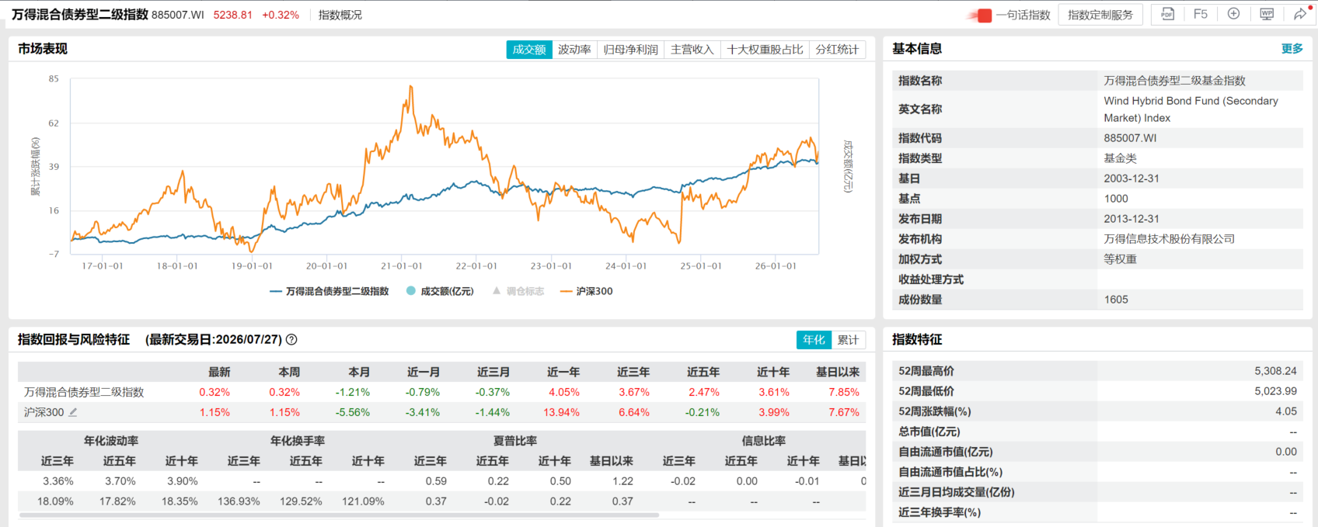Click the share arrow icon
Viewport: 1318px width, 527px height.
tap(1300, 14)
